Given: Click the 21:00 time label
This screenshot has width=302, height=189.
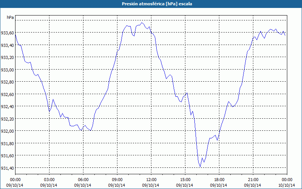Looking at the screenshot, I should tap(253, 180).
